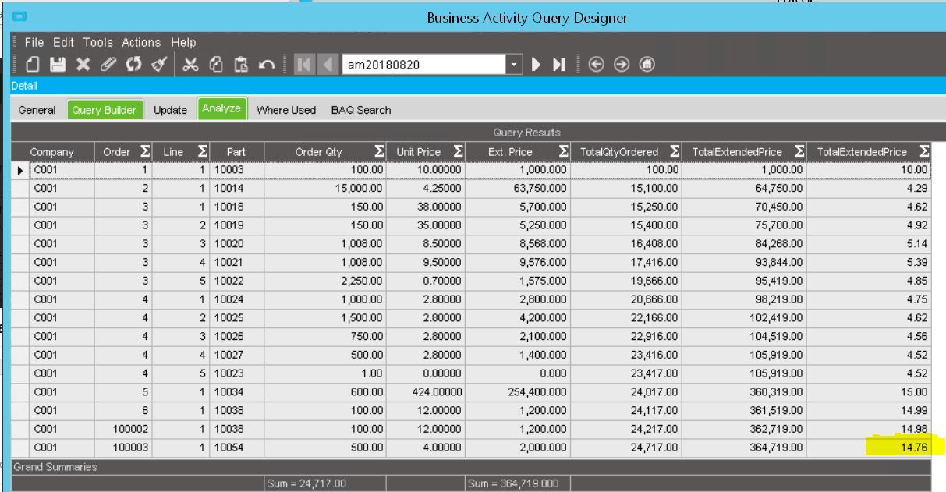946x492 pixels.
Task: Click the Delete X toolbar icon
Action: point(82,65)
